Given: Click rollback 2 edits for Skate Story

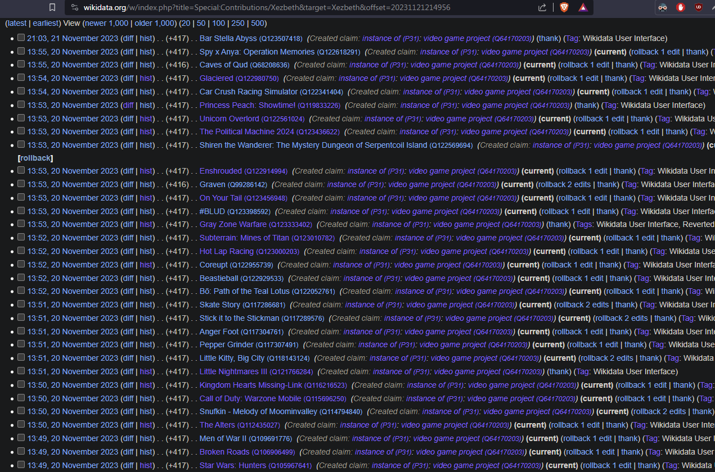Looking at the screenshot, I should [x=583, y=305].
